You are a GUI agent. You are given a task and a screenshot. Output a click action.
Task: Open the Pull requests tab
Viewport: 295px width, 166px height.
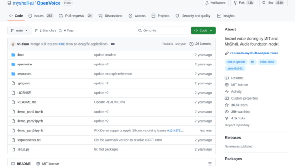[x=76, y=16]
